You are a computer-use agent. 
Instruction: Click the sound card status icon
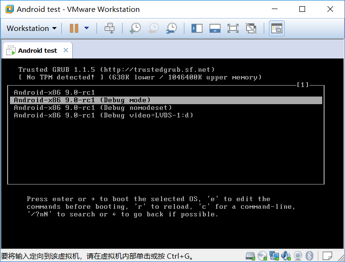[x=286, y=256]
